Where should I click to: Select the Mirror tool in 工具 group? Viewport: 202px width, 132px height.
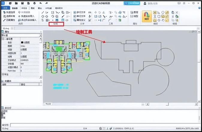point(104,12)
